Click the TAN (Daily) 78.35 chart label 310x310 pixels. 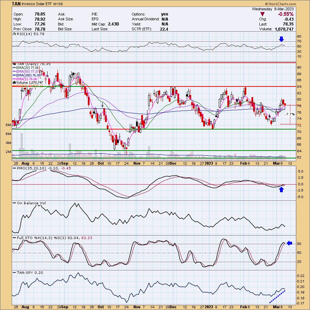tap(34, 64)
